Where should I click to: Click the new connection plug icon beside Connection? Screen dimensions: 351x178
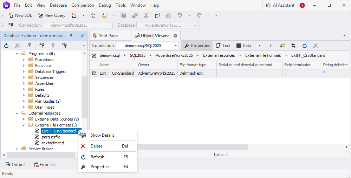click(x=11, y=25)
